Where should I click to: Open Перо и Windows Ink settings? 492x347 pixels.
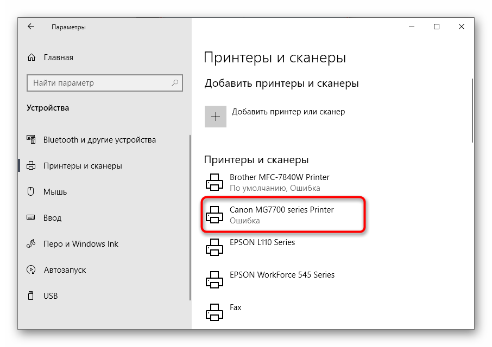(x=80, y=244)
